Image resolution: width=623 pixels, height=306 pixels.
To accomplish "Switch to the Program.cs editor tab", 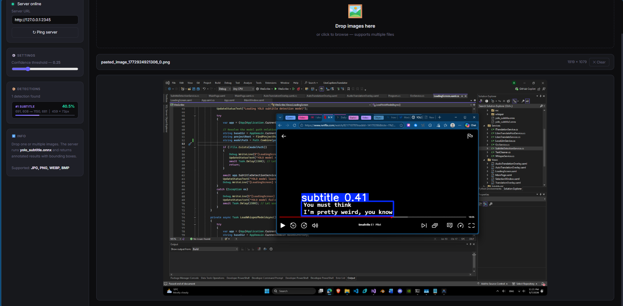I will click(394, 96).
